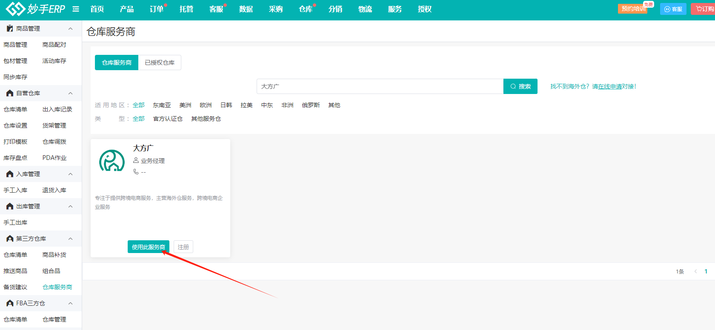
Task: Collapse the 入库管理 section chevron
Action: (71, 174)
